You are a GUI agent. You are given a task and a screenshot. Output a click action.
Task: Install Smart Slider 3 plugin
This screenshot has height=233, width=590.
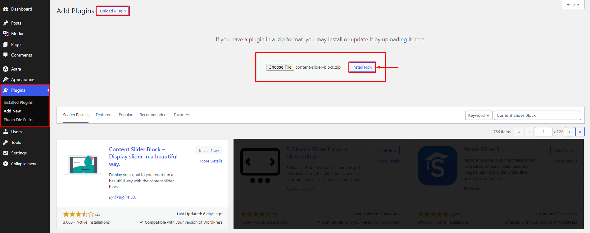564,150
